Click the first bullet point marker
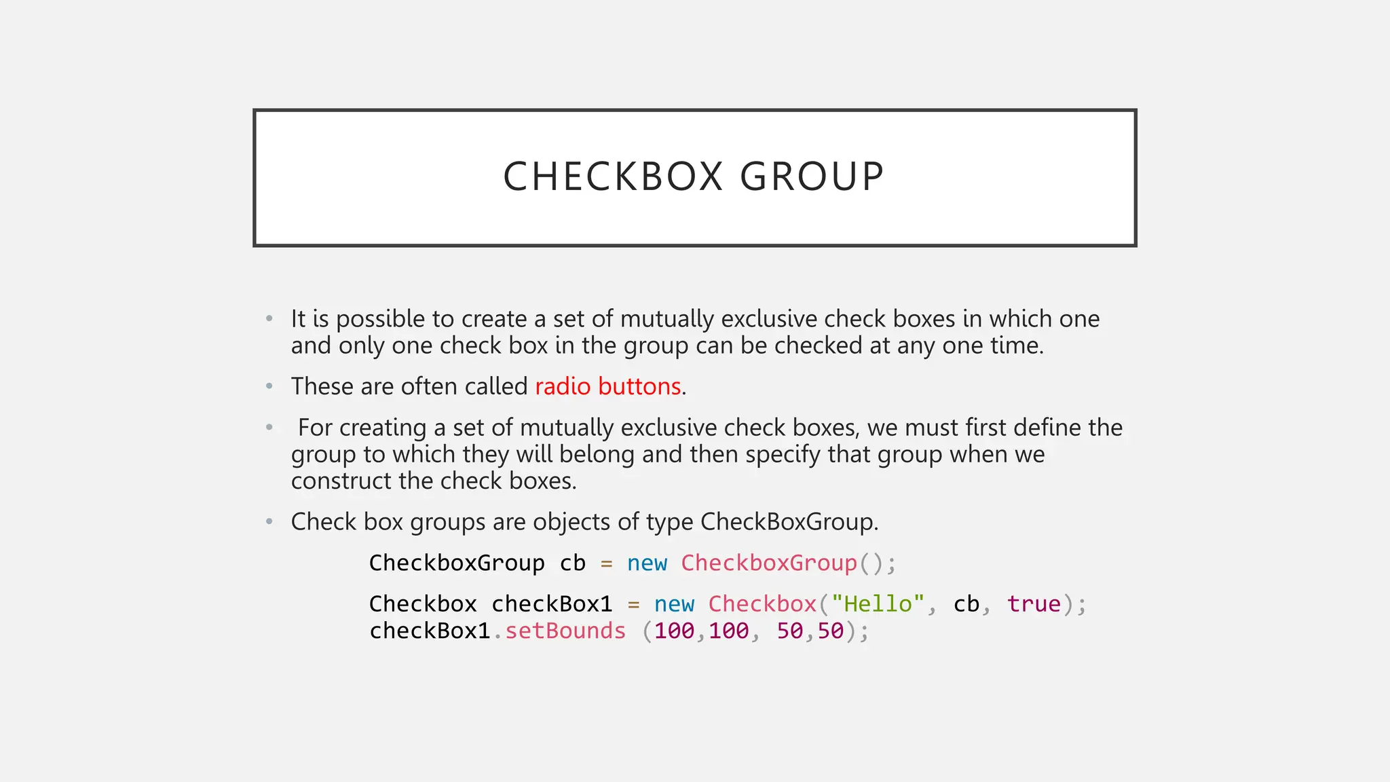 pos(269,318)
